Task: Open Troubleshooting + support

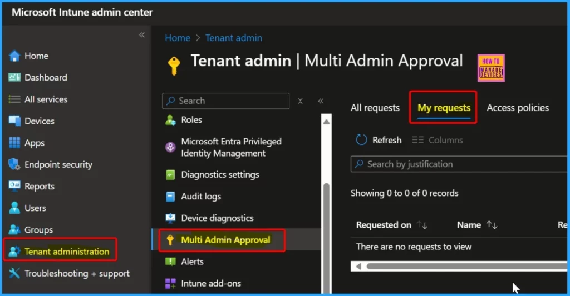Action: (76, 273)
